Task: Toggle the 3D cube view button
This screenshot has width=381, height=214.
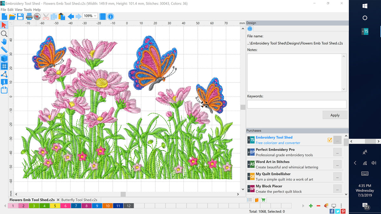Action: 4,58
